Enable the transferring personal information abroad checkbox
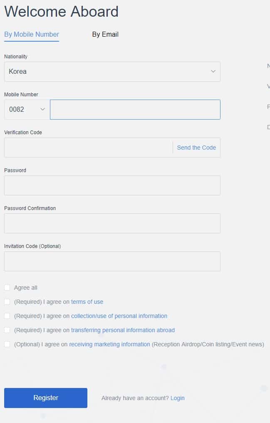 [7, 330]
